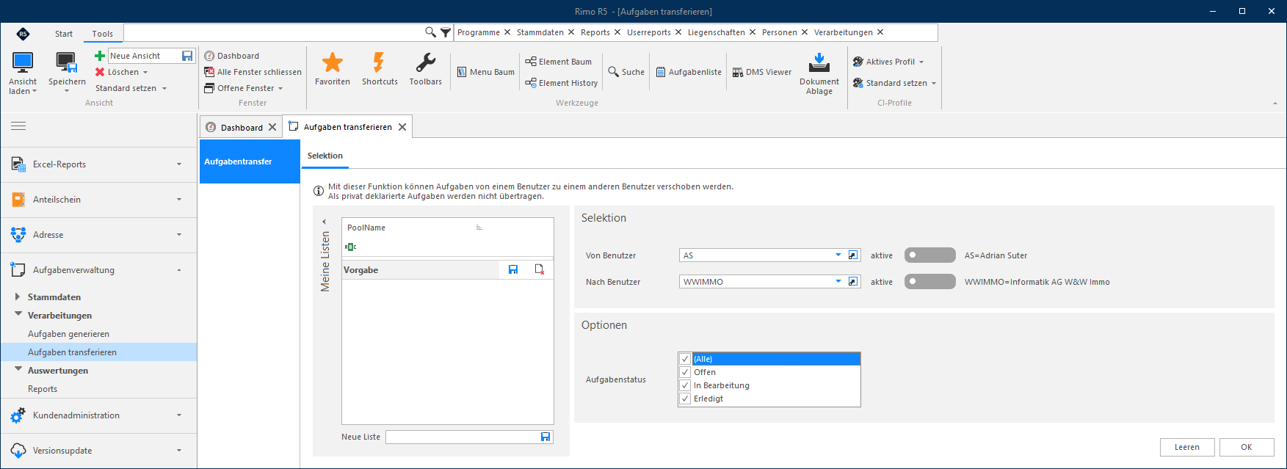Click the Suche magnifier tool

click(x=626, y=72)
